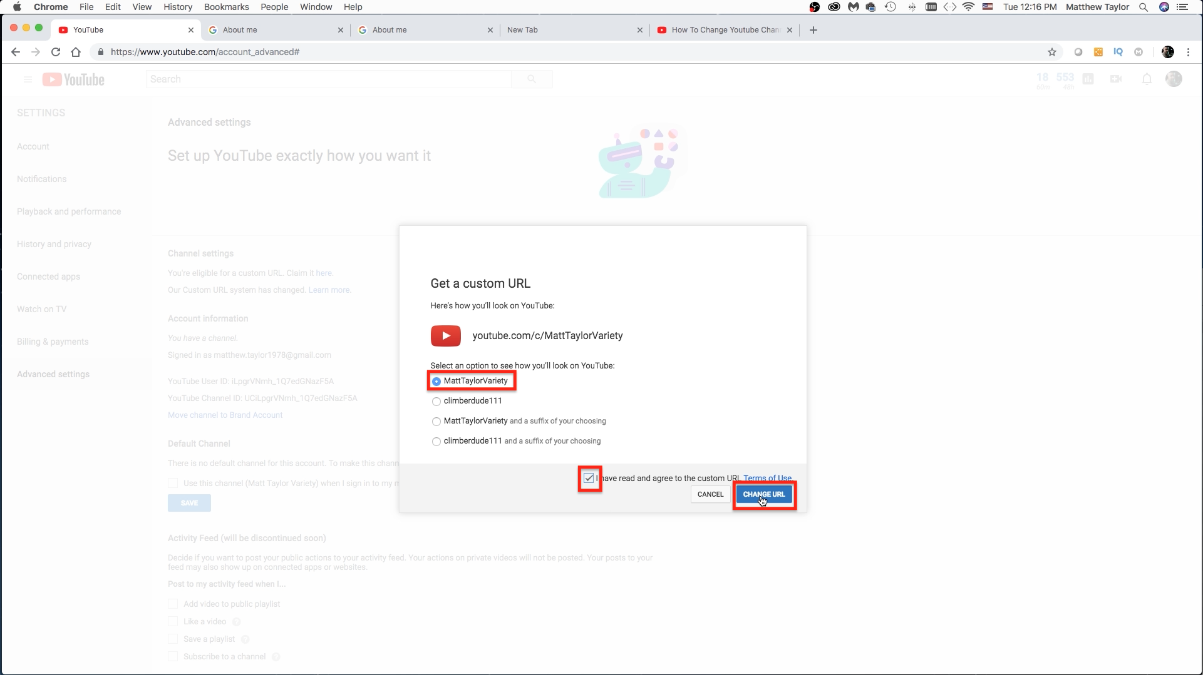Open the History menu
This screenshot has width=1203, height=675.
178,7
